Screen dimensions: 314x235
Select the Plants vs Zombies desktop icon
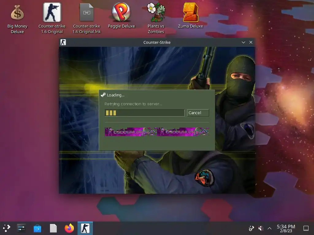(x=156, y=18)
